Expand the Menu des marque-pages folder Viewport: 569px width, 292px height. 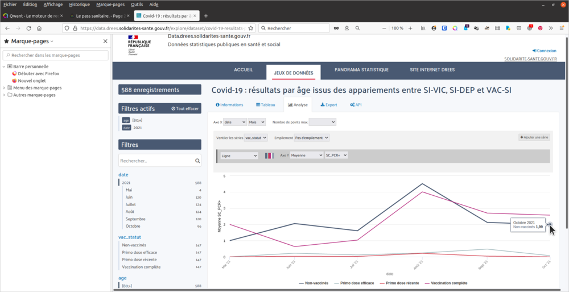pos(4,88)
